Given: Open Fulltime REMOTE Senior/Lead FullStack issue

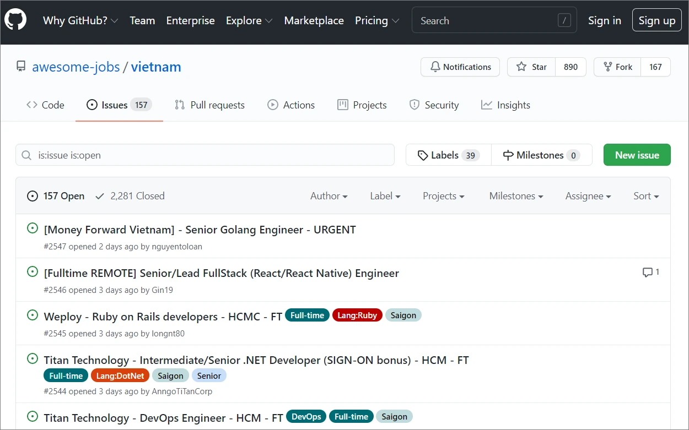Looking at the screenshot, I should (x=221, y=273).
